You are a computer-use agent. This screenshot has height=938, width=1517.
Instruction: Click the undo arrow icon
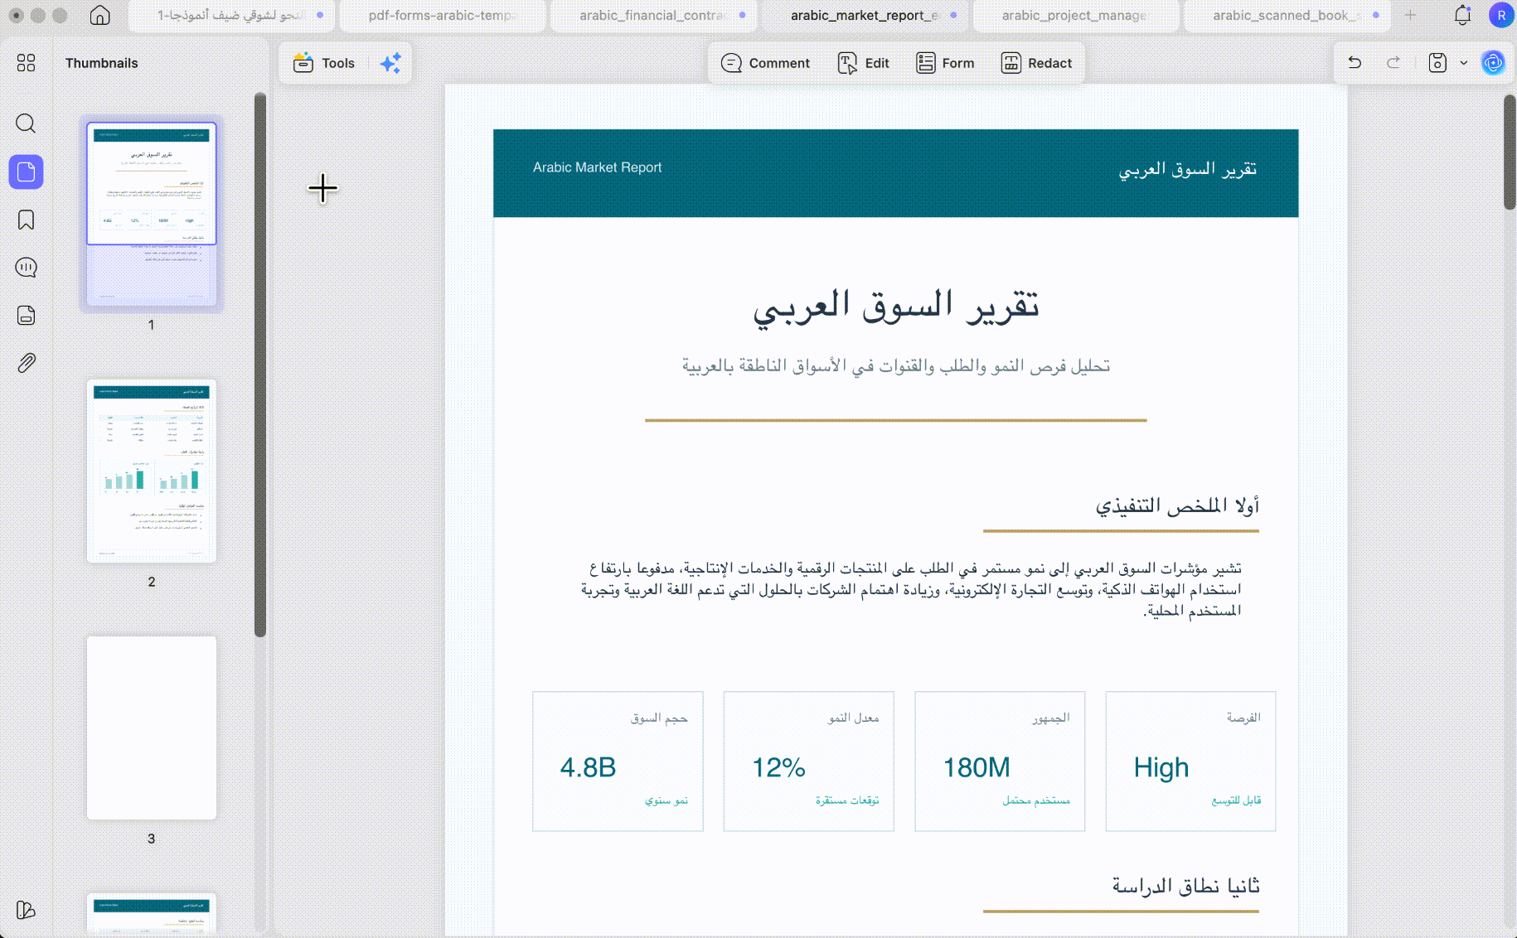(x=1355, y=63)
